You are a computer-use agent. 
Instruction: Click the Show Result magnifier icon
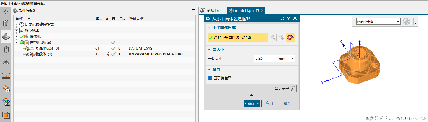[293, 88]
